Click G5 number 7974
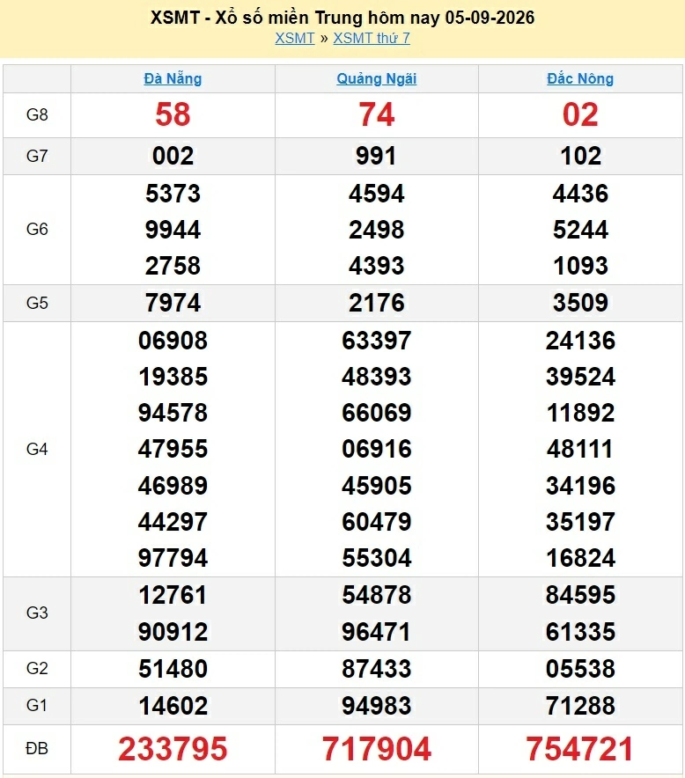The image size is (685, 778). click(x=173, y=303)
